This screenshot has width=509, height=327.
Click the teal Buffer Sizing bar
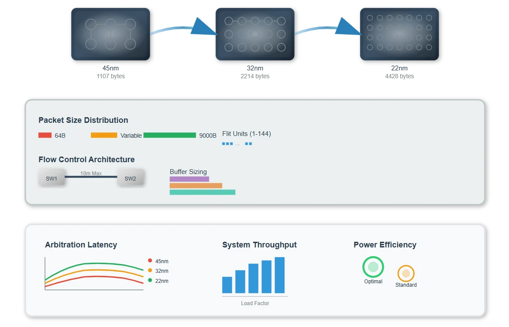coord(203,192)
